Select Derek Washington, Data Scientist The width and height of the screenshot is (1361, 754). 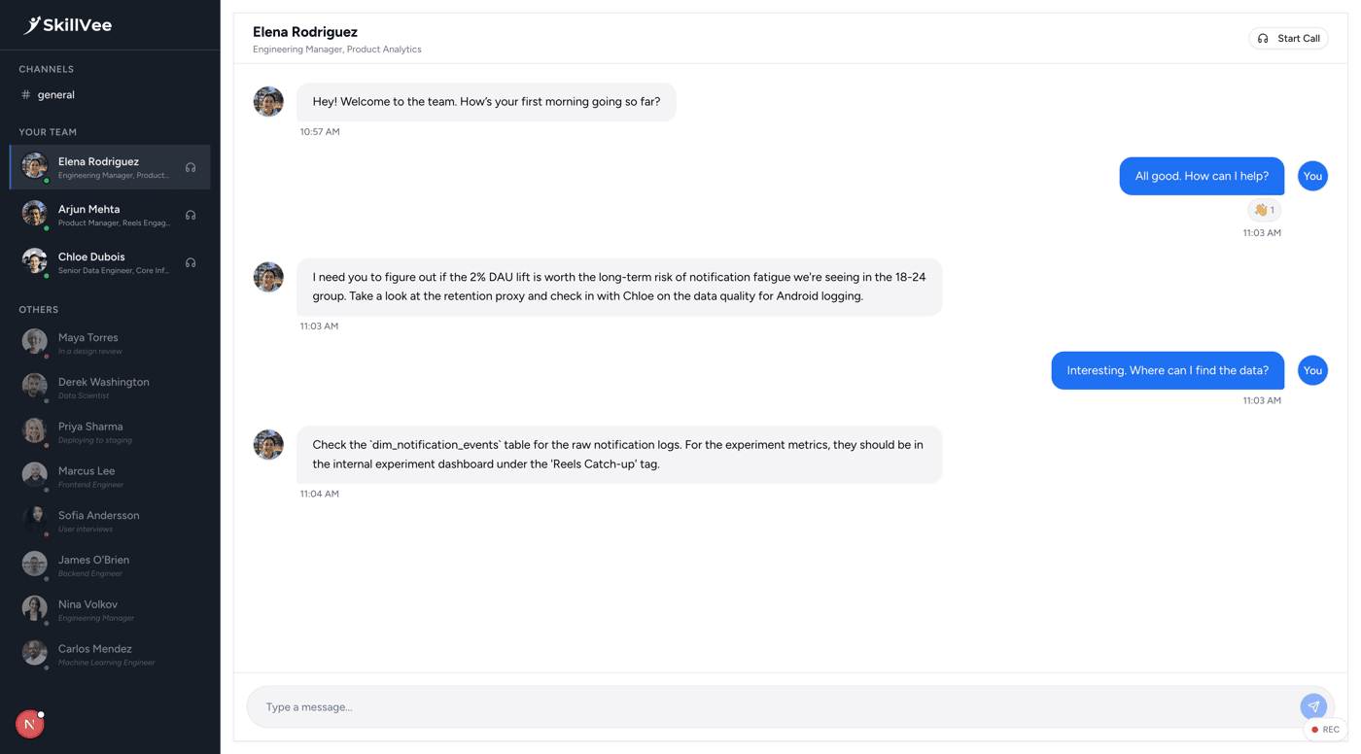coord(110,387)
